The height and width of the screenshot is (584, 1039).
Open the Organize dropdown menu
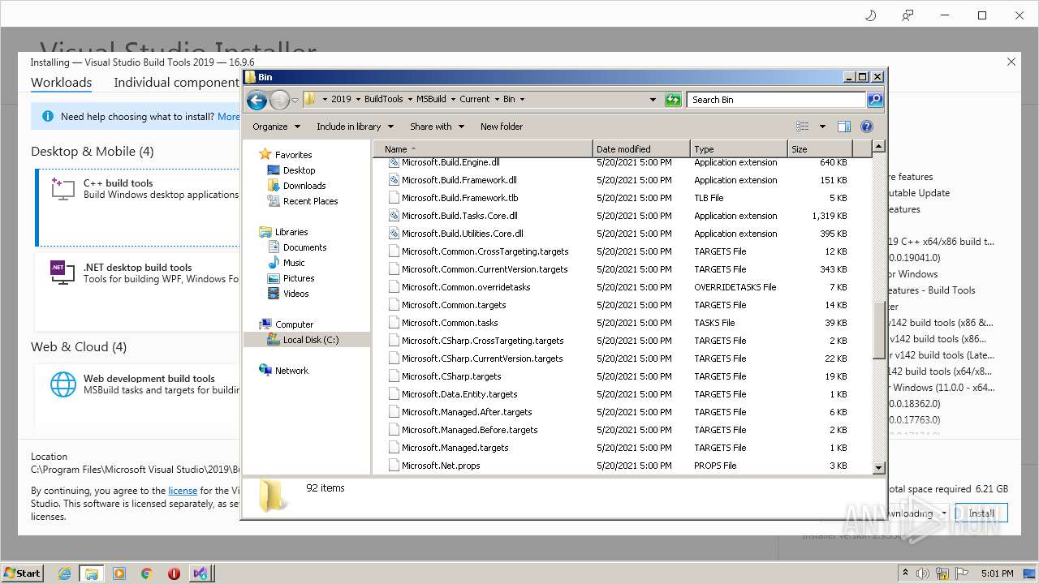click(276, 127)
